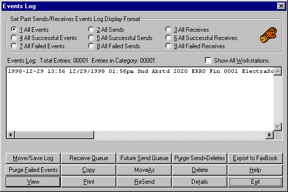Viewport: 288px width, 192px height.
Task: Click the Copy button
Action: pos(88,170)
